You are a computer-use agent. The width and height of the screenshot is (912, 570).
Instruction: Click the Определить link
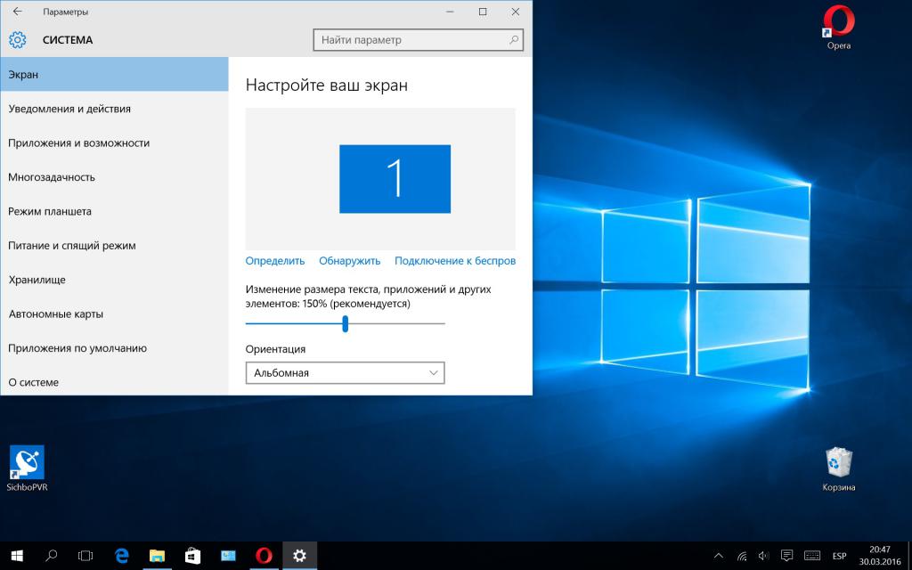coord(275,261)
